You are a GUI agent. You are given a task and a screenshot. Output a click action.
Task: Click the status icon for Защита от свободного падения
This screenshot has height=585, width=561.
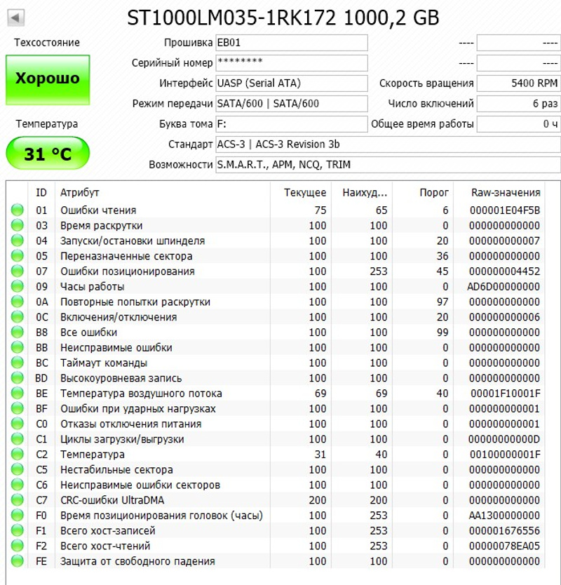click(17, 561)
